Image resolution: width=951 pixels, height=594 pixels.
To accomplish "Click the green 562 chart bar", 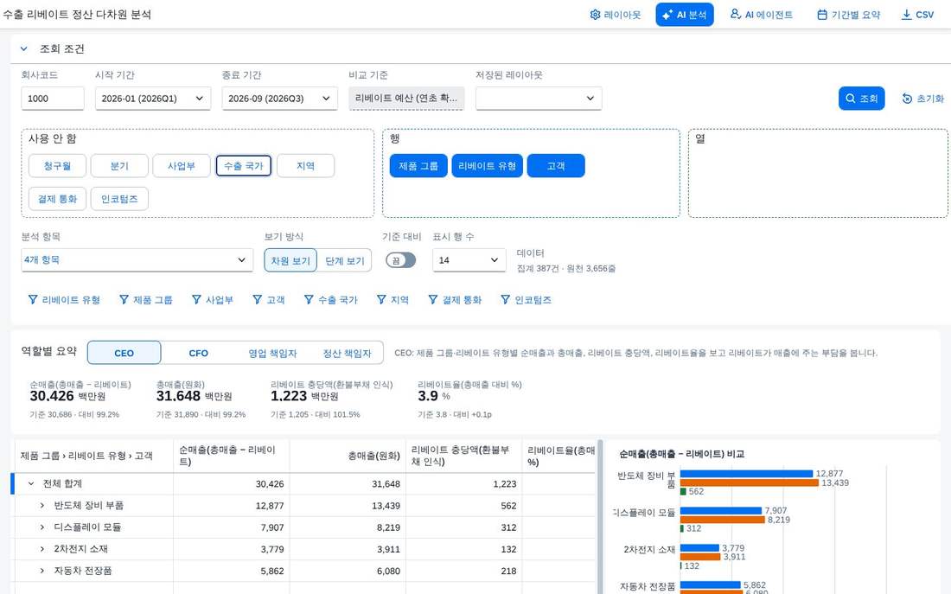I will [683, 491].
